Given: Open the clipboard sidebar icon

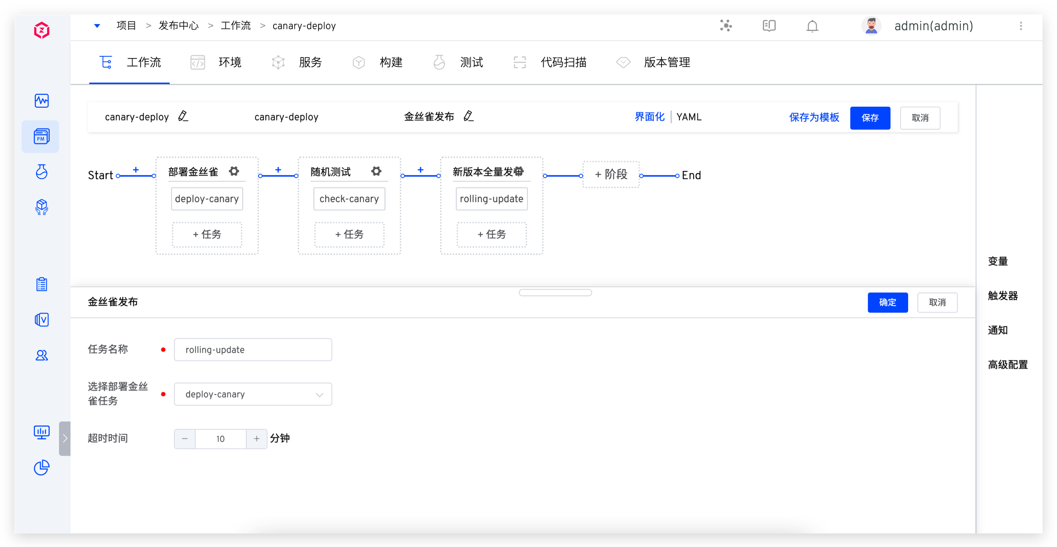Looking at the screenshot, I should pos(42,284).
